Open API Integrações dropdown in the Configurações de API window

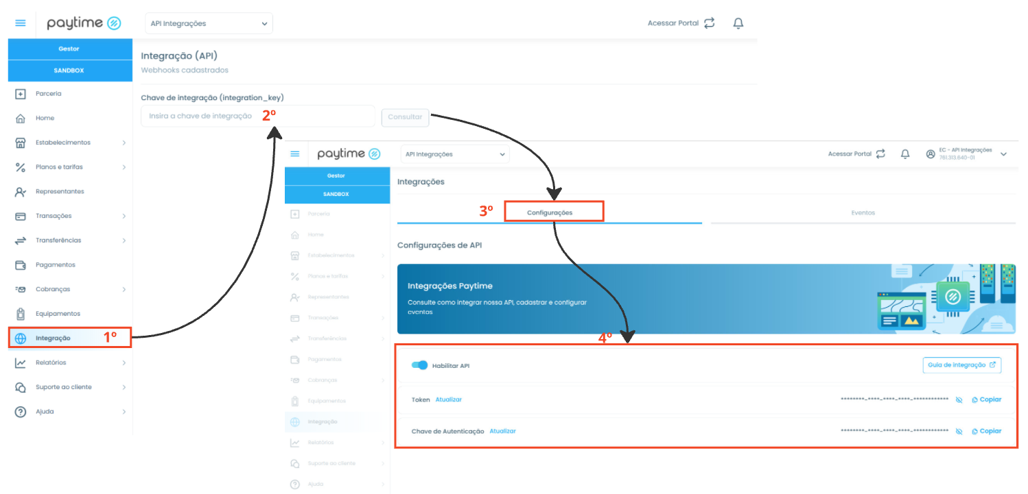point(455,154)
